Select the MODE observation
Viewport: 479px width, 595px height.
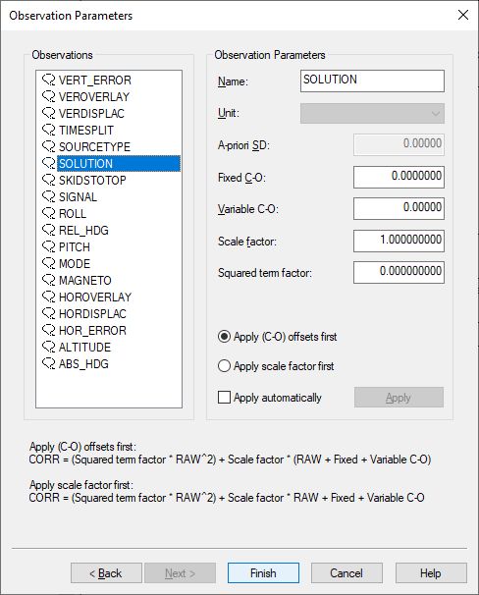click(x=75, y=264)
